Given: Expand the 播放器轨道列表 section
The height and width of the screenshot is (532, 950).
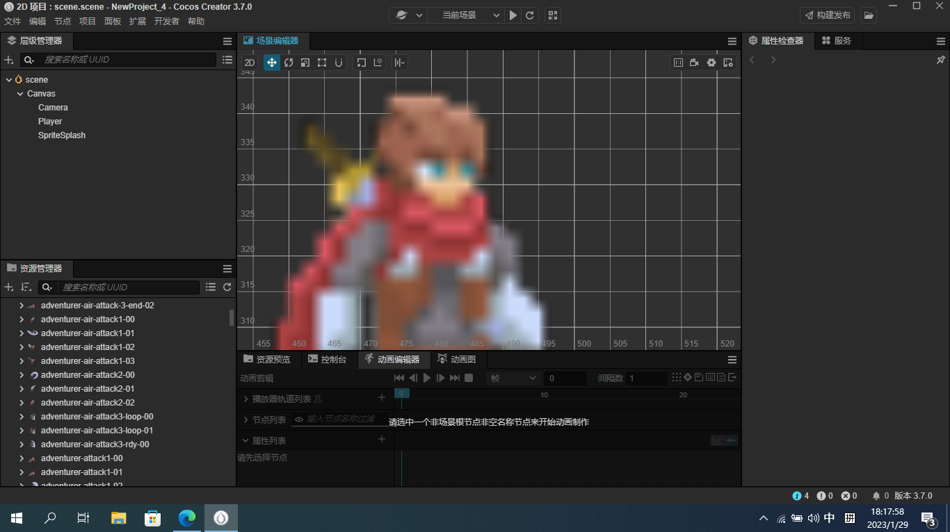Looking at the screenshot, I should tap(245, 399).
